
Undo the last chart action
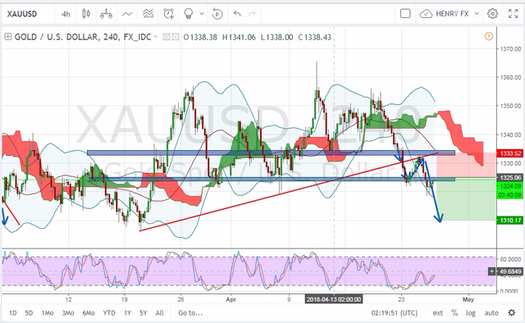(237, 14)
